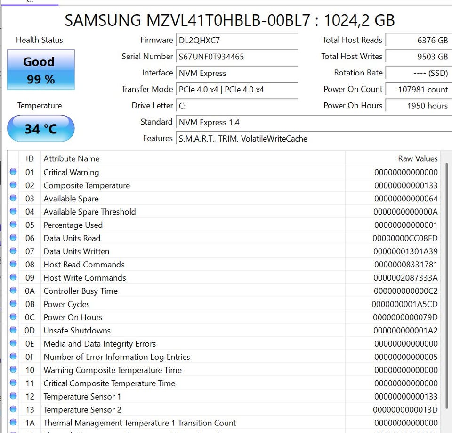Click raw value 0000000000000A

click(x=405, y=212)
